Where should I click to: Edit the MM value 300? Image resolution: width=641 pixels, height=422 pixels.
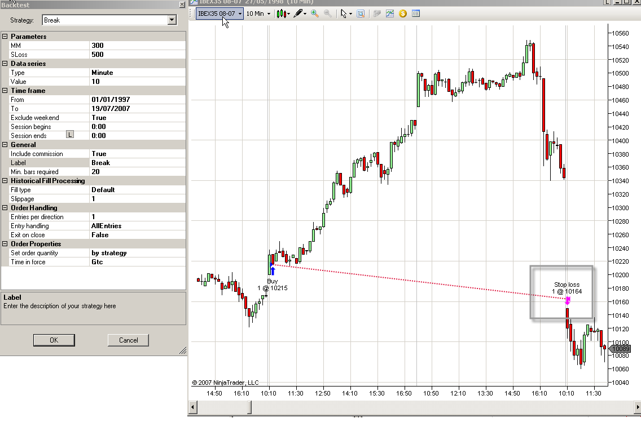[x=137, y=45]
